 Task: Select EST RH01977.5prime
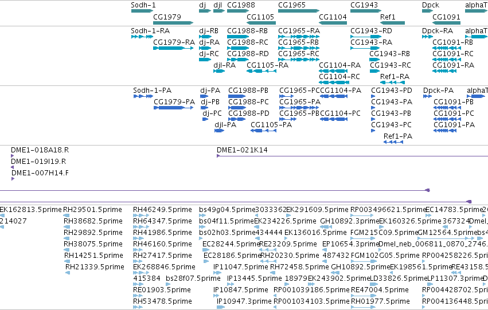click(380, 301)
